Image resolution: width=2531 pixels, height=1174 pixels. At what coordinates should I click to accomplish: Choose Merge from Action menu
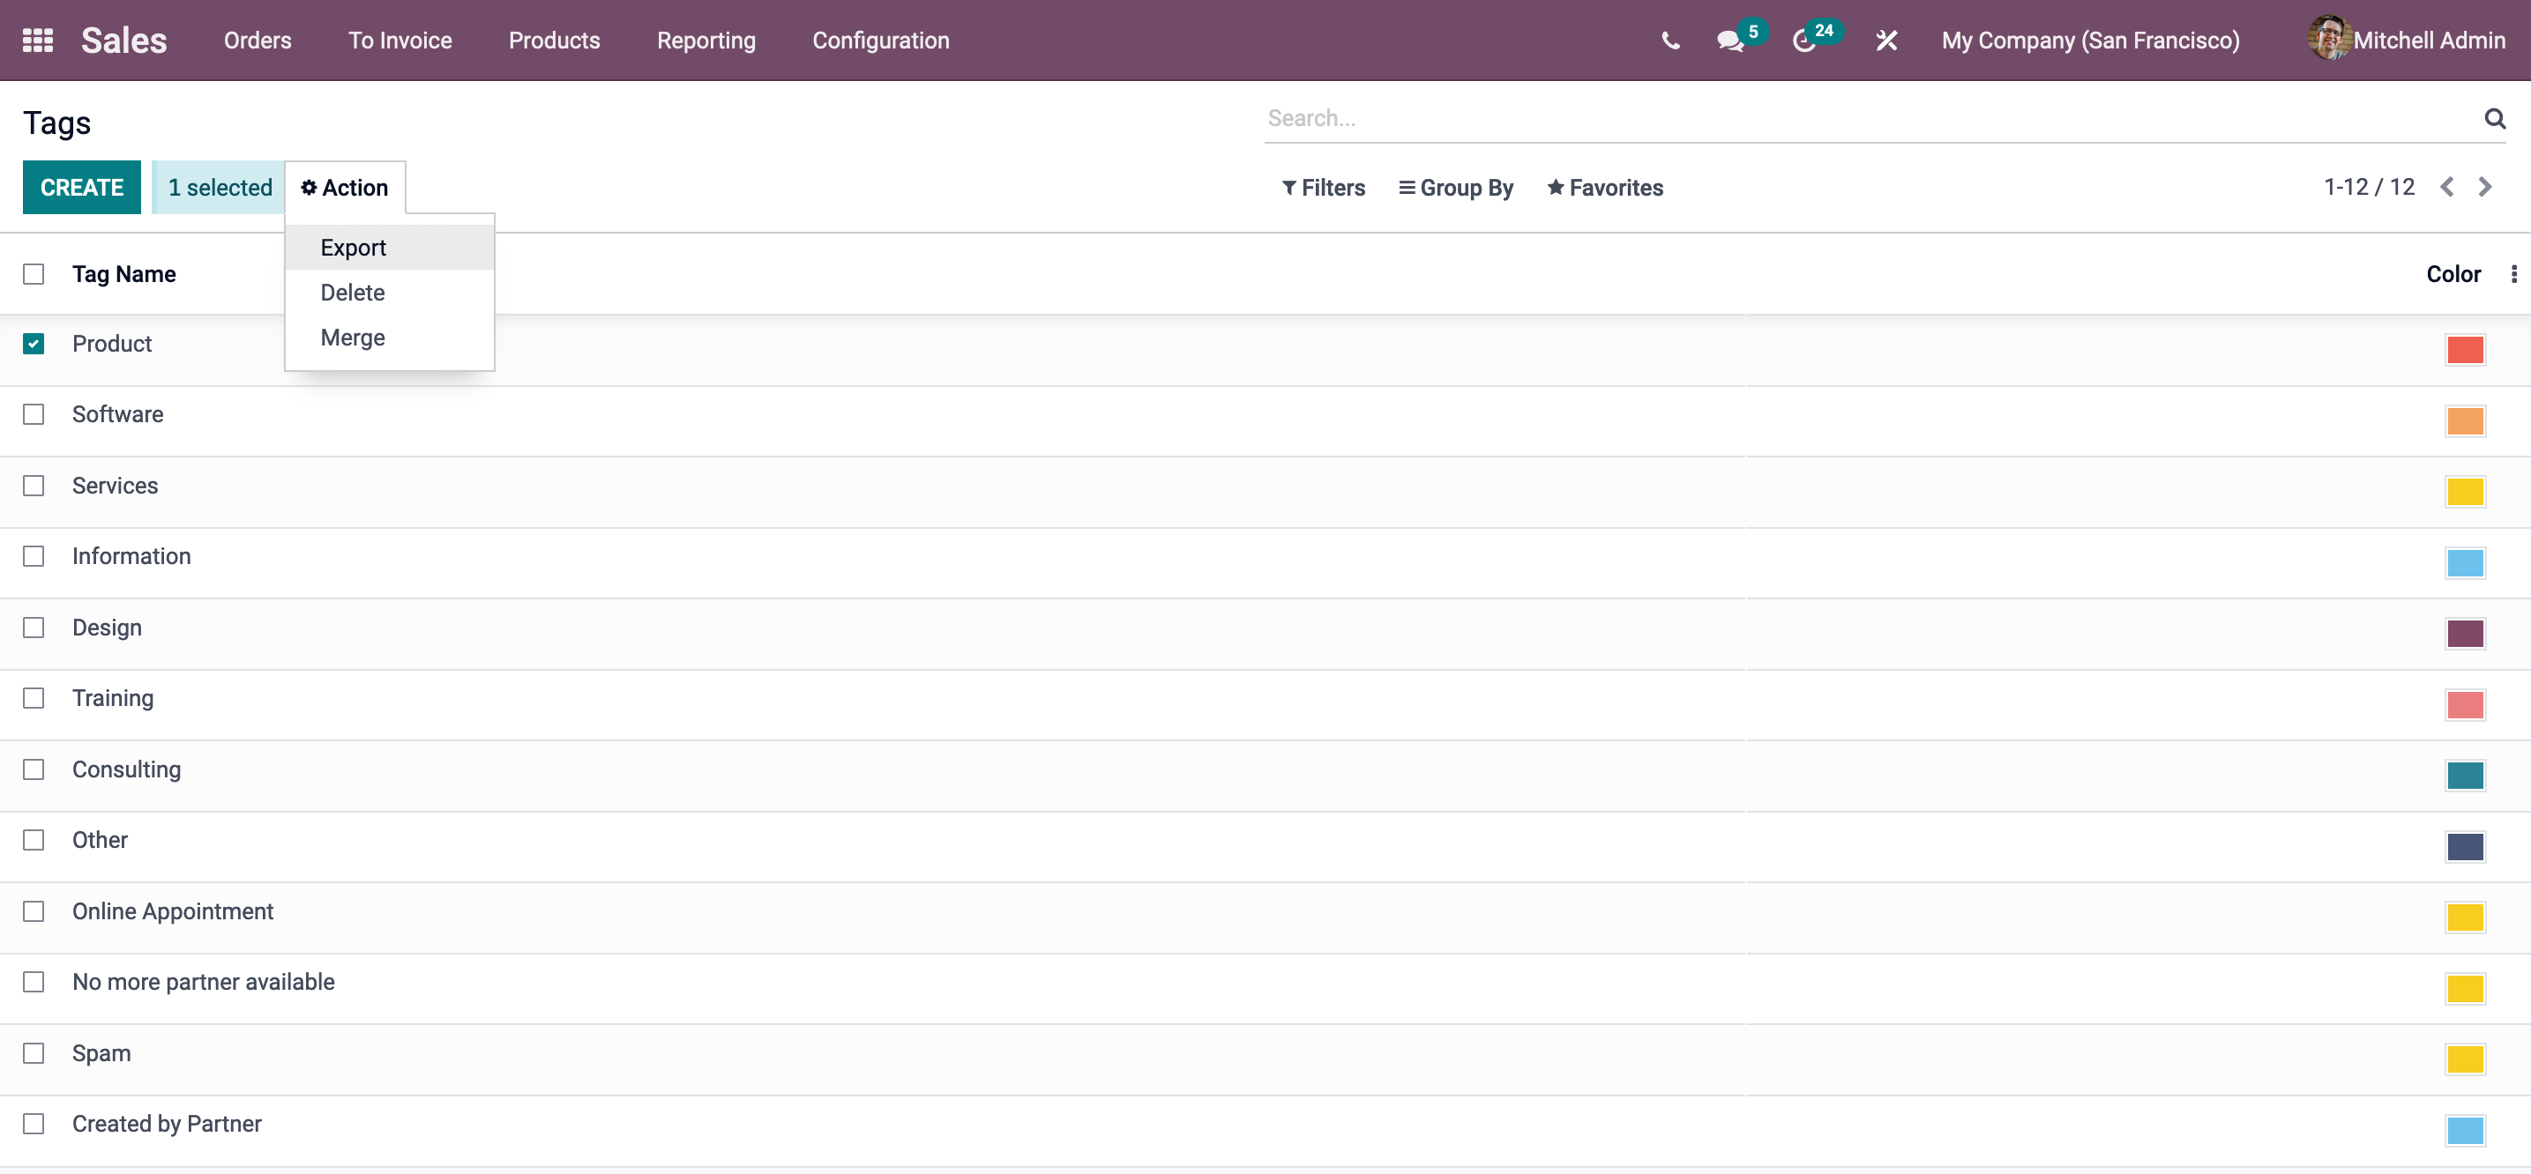click(x=389, y=338)
